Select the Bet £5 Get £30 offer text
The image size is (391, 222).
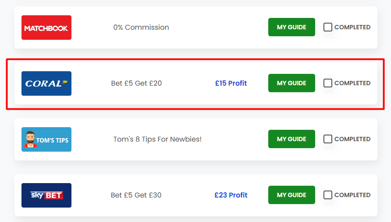tap(136, 195)
